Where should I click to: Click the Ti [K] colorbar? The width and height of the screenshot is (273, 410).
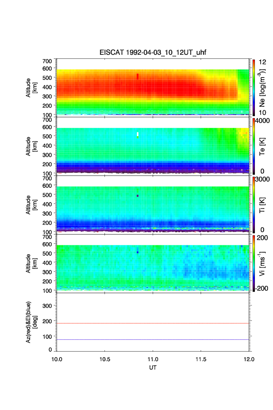pos(254,205)
